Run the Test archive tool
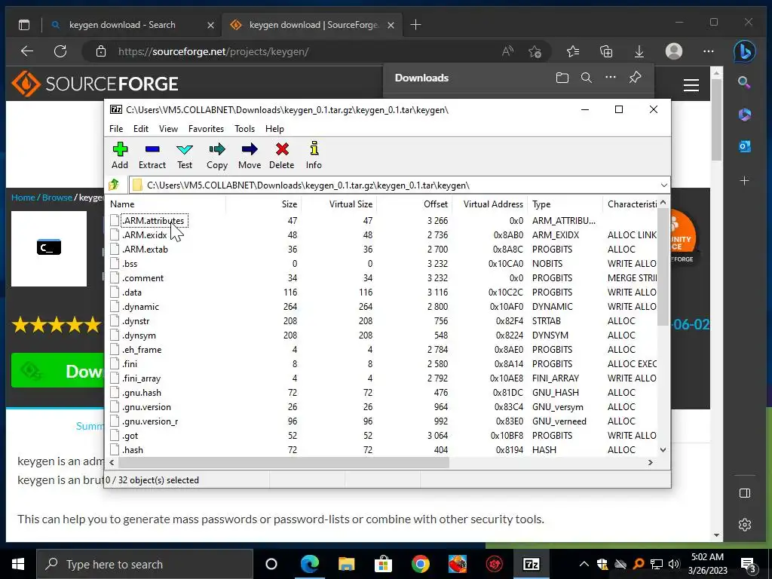The height and width of the screenshot is (579, 772). point(185,155)
